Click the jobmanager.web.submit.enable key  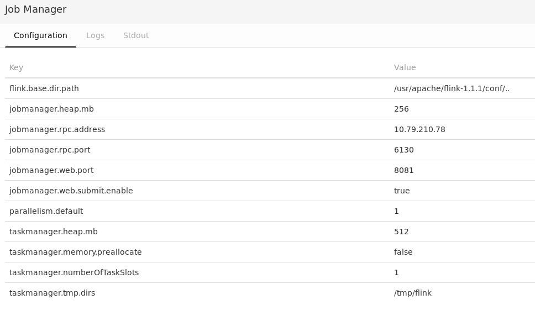pyautogui.click(x=71, y=191)
